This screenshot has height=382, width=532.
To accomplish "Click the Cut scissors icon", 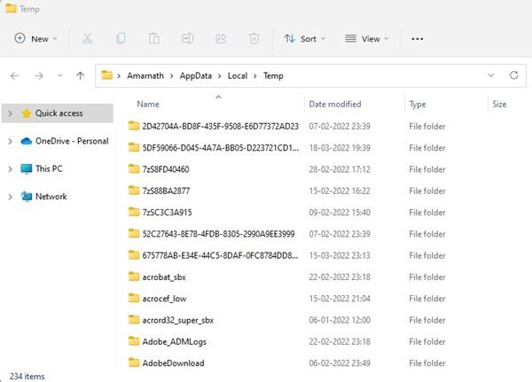I will (x=87, y=39).
